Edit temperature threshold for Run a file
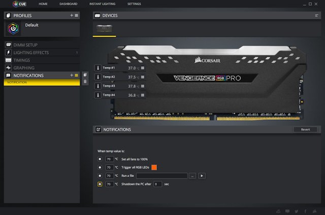Screen dimensions: 325x215 pos(110,175)
